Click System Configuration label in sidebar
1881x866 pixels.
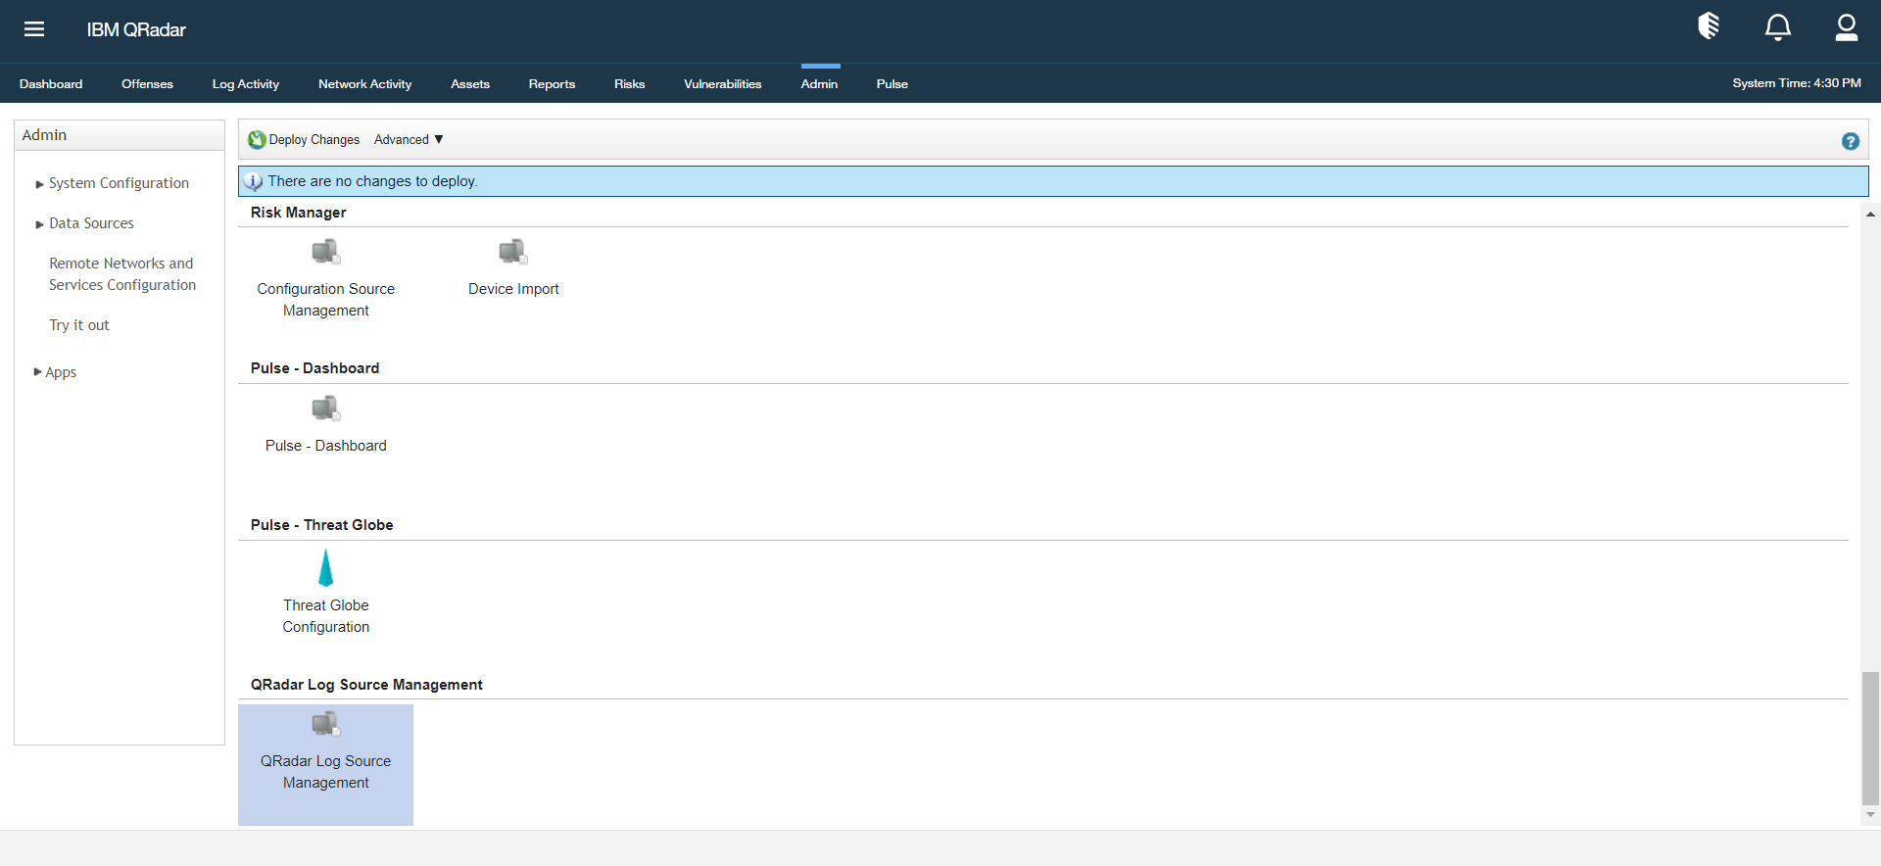[x=119, y=183]
